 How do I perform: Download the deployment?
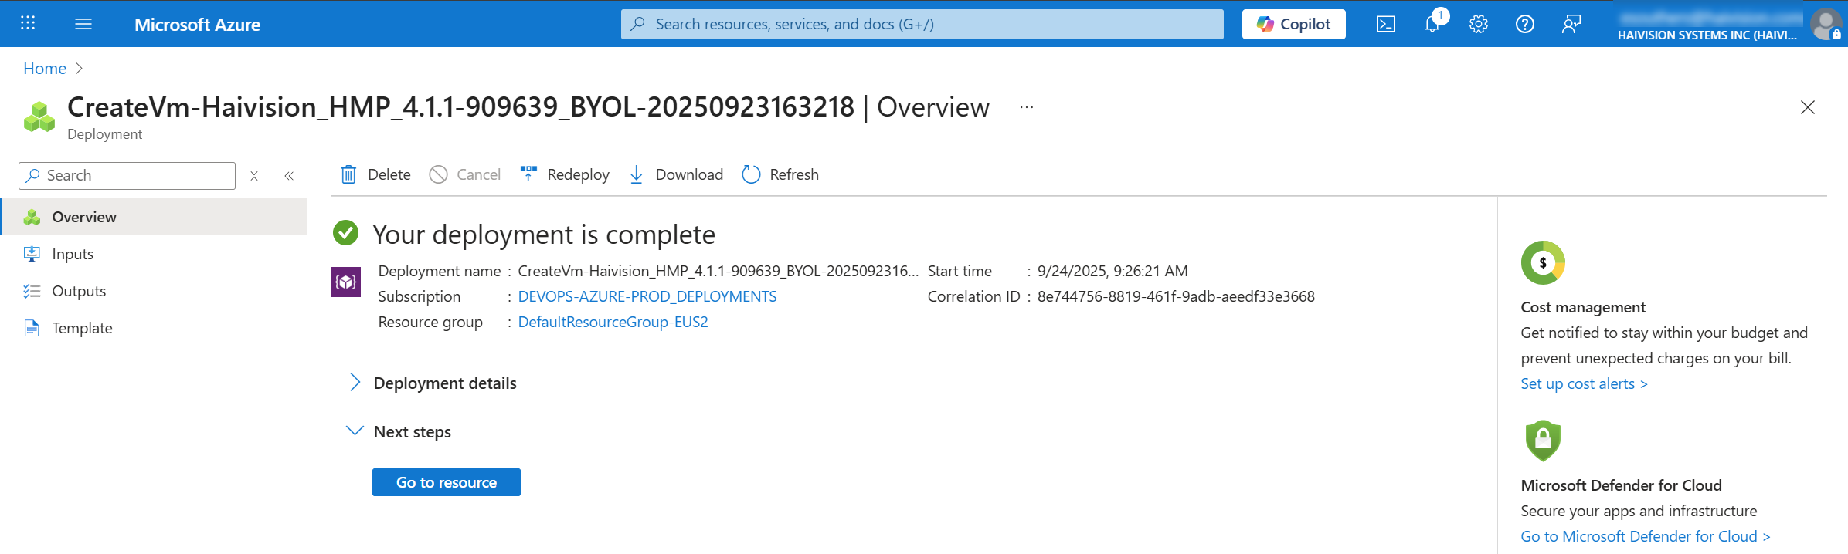point(676,174)
